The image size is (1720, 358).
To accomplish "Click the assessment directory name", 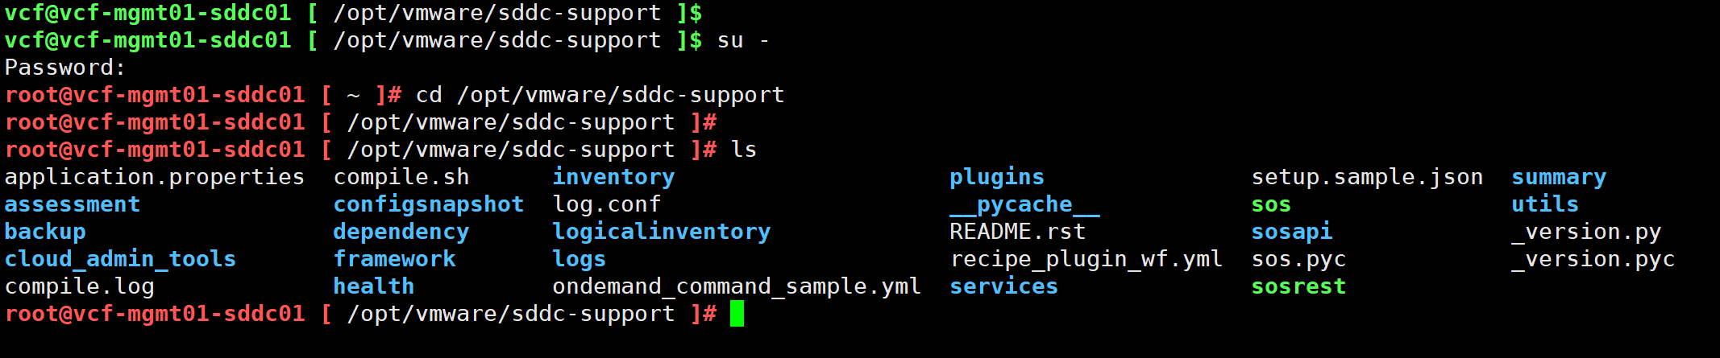I will click(73, 204).
